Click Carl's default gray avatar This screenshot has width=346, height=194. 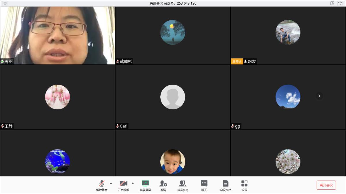click(173, 97)
